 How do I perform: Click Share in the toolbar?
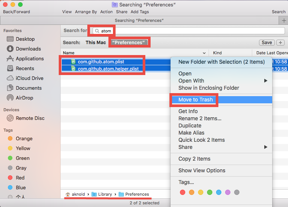pos(122,12)
